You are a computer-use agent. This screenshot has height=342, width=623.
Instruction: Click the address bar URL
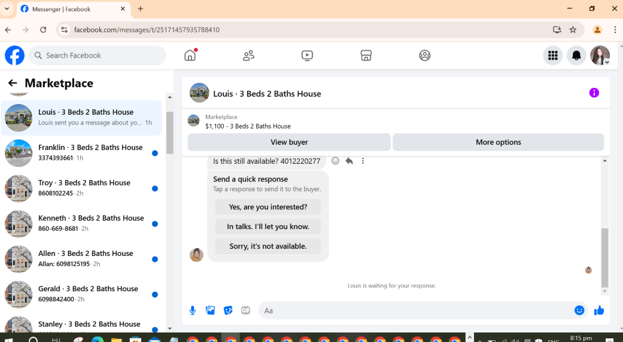click(147, 30)
